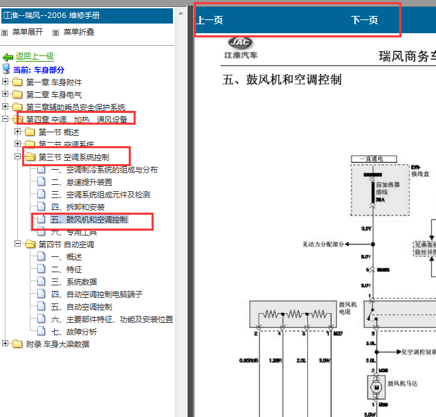Click 当前: 车身部分 label
436x417 pixels.
pyautogui.click(x=39, y=70)
